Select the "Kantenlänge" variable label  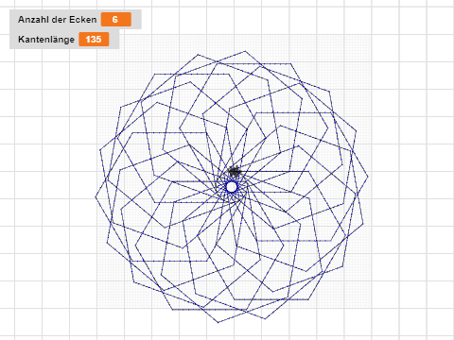pos(46,40)
